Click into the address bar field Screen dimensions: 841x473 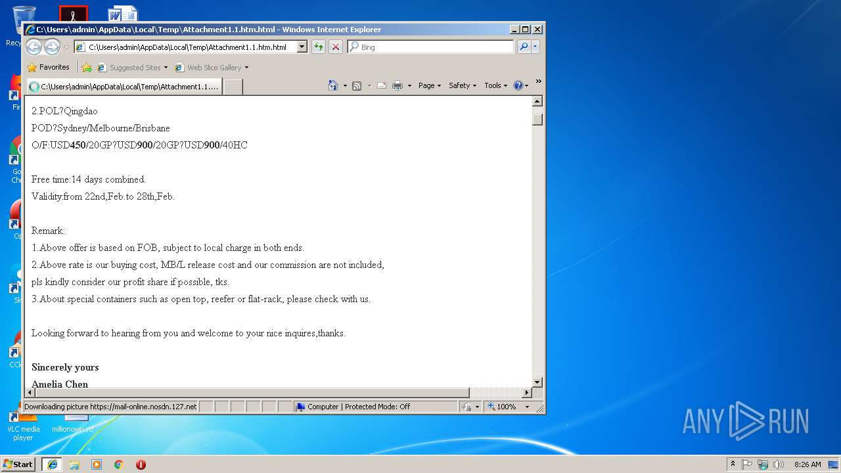point(186,47)
